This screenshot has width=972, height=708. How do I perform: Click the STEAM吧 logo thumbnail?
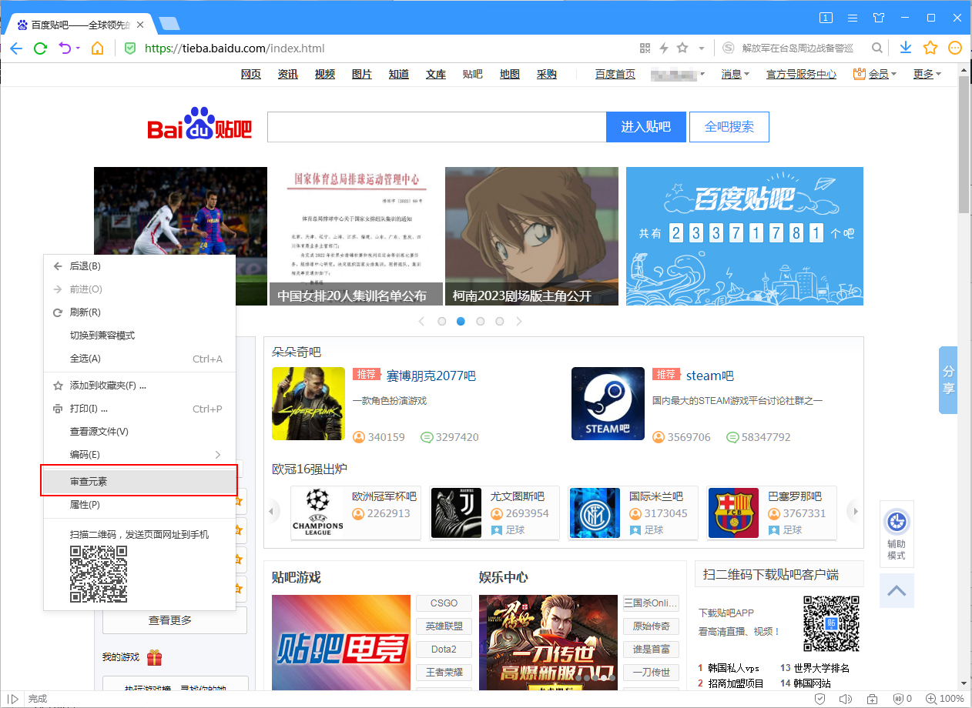[608, 403]
